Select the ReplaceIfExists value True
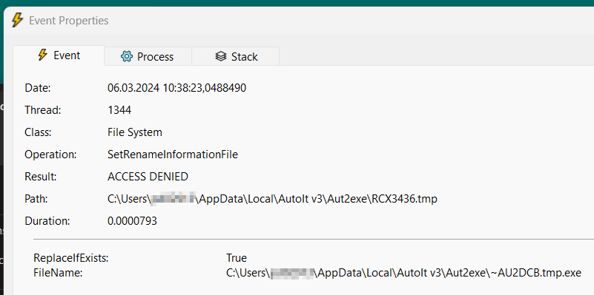This screenshot has height=295, width=594. [237, 258]
